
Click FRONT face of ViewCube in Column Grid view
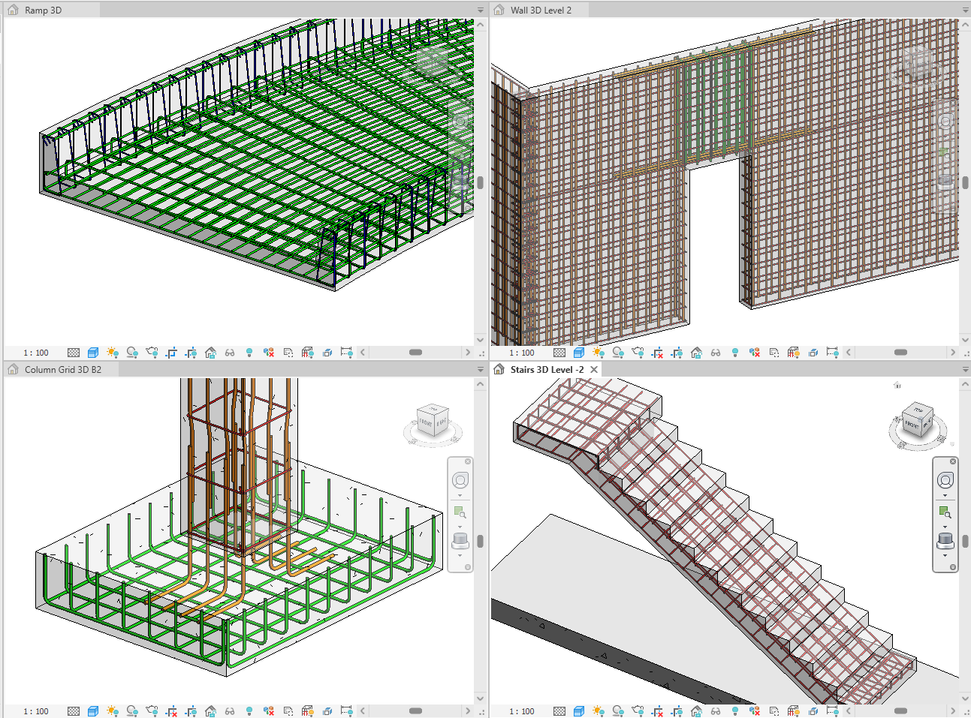coord(426,423)
